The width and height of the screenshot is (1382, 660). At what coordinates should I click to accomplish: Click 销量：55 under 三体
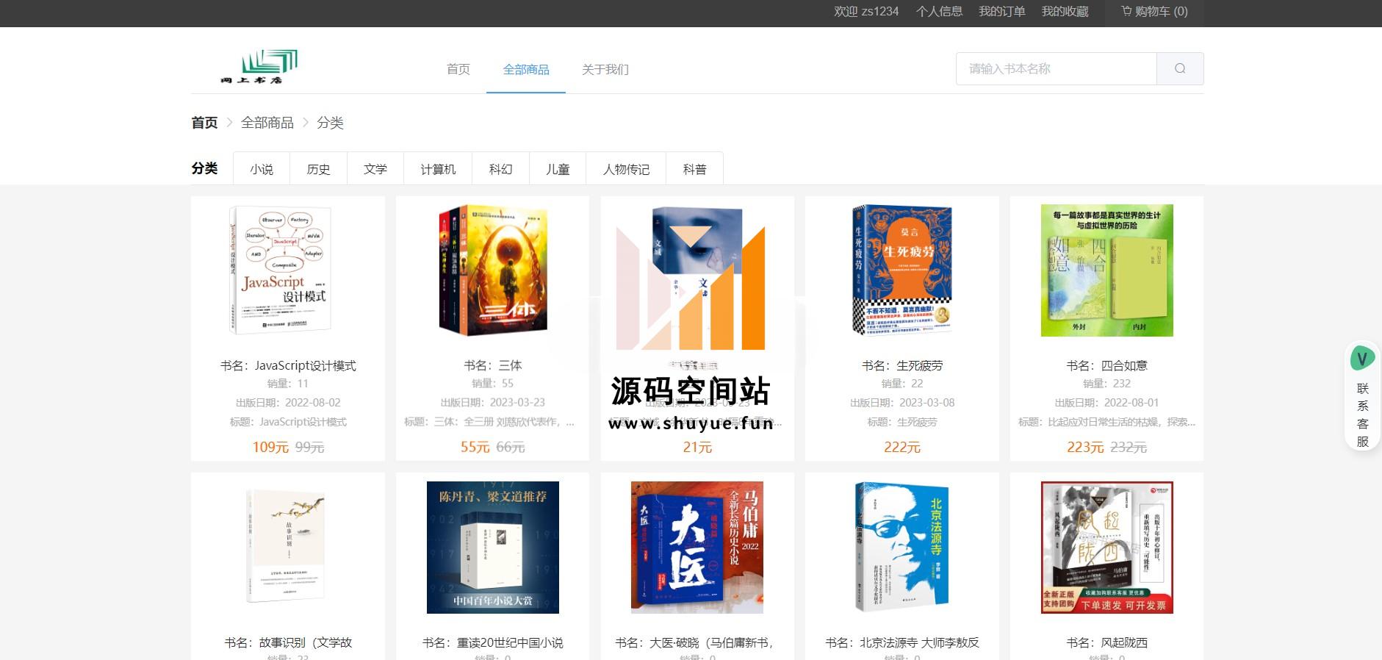(493, 384)
